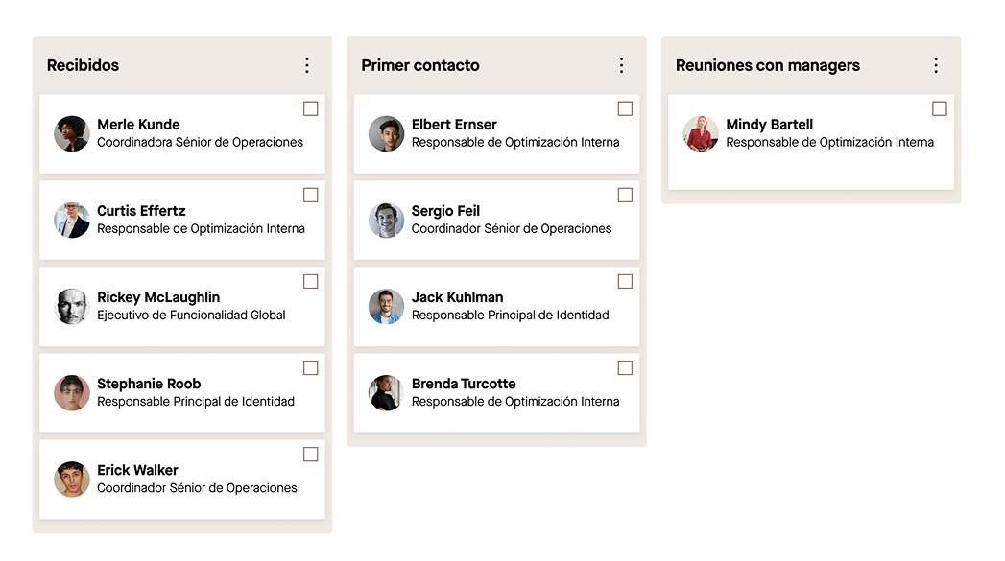Image resolution: width=1005 pixels, height=561 pixels.
Task: Click Curtis Effertz's avatar
Action: [x=72, y=221]
